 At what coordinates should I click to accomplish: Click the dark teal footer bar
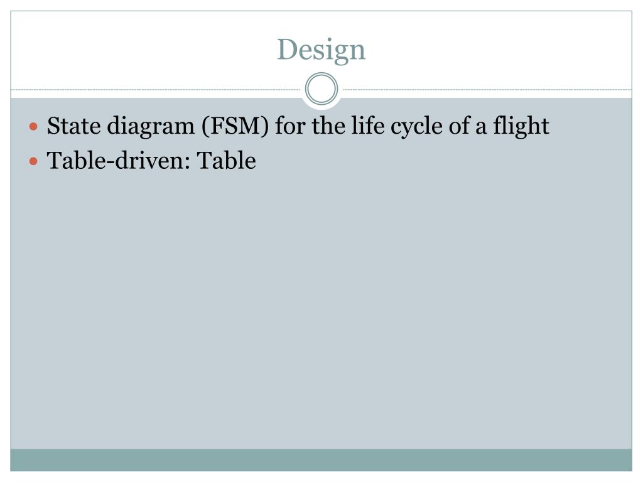click(321, 460)
